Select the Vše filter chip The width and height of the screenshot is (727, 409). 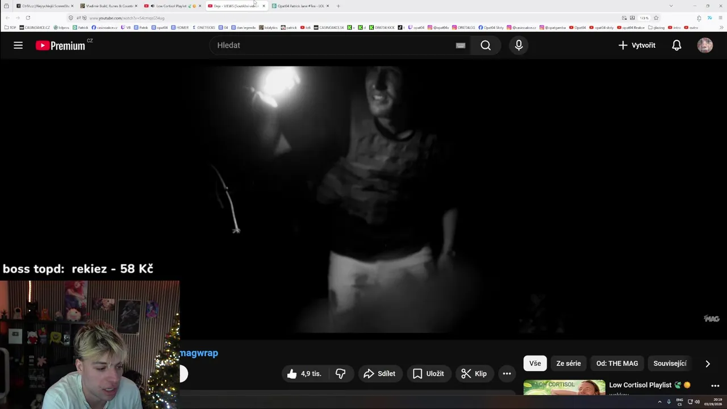pos(535,364)
